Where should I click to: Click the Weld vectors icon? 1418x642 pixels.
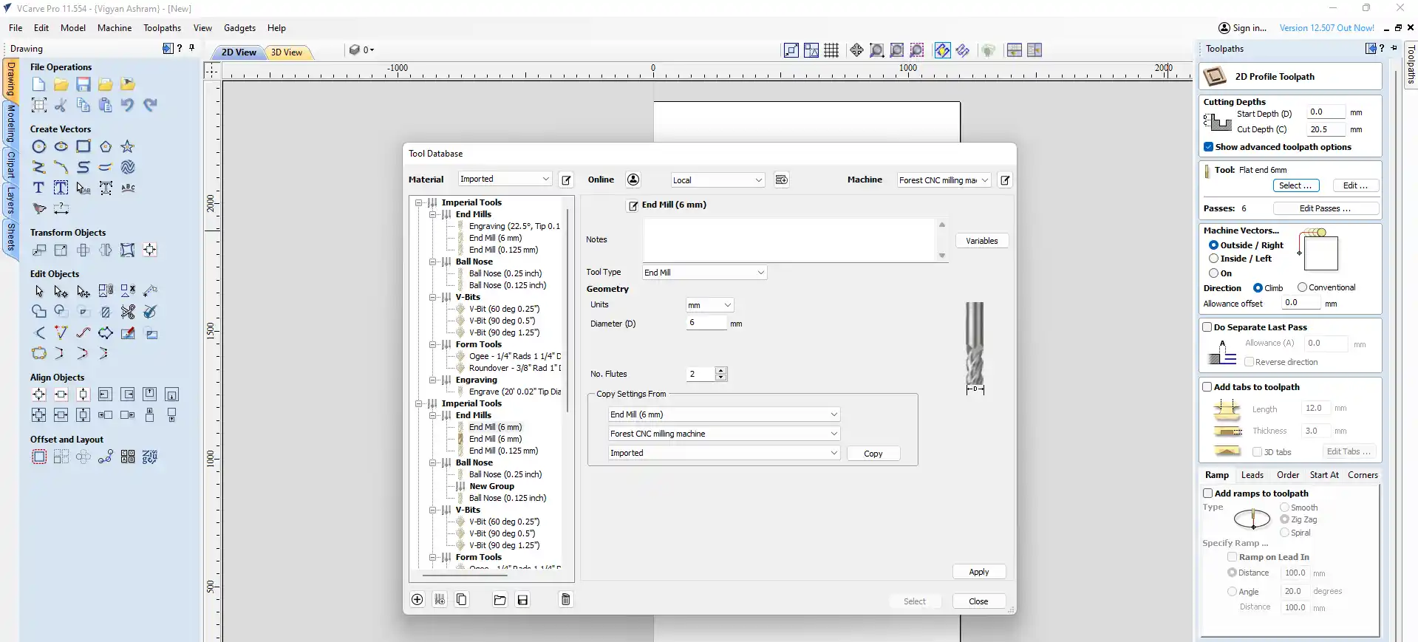pos(39,312)
